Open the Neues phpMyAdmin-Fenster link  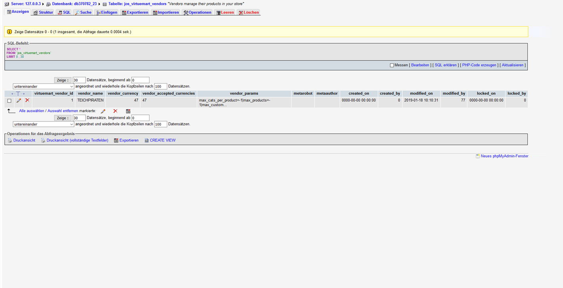coord(504,156)
